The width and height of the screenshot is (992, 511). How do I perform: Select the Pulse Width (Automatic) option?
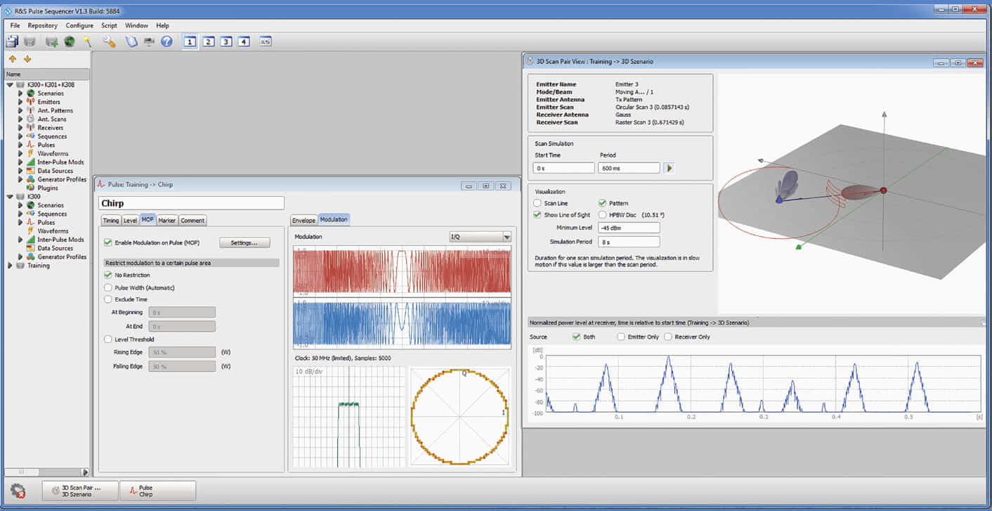tap(107, 287)
